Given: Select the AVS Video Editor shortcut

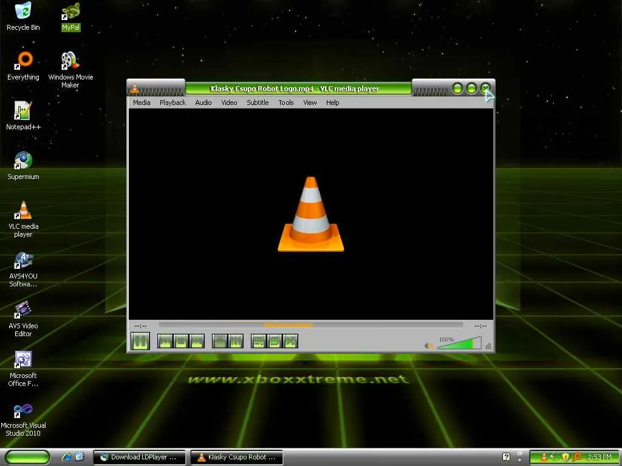Looking at the screenshot, I should pos(23,319).
